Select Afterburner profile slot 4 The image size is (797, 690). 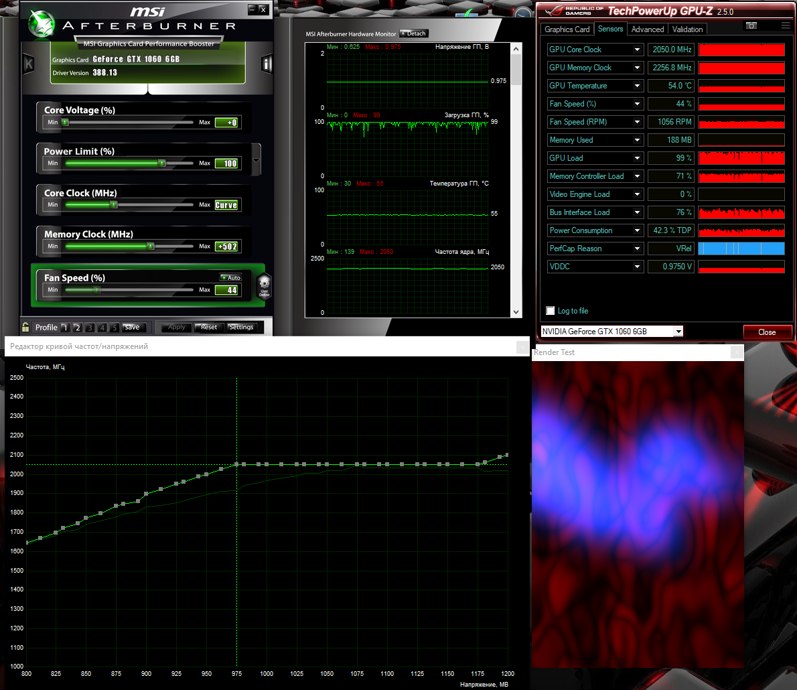102,328
